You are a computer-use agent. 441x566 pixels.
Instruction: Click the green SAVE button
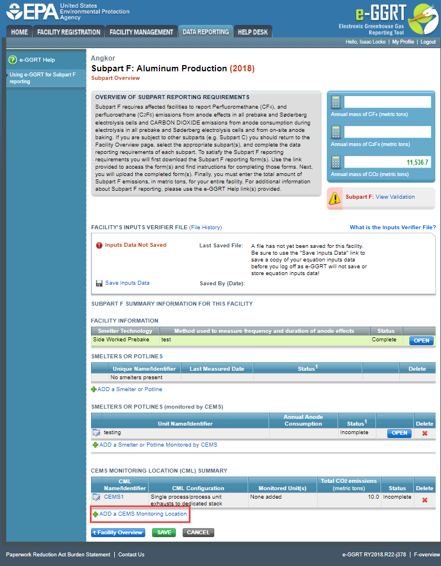[x=164, y=533]
